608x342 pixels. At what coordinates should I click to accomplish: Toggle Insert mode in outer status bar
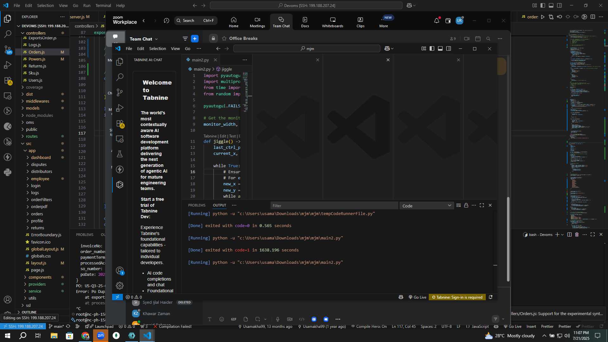point(531,326)
